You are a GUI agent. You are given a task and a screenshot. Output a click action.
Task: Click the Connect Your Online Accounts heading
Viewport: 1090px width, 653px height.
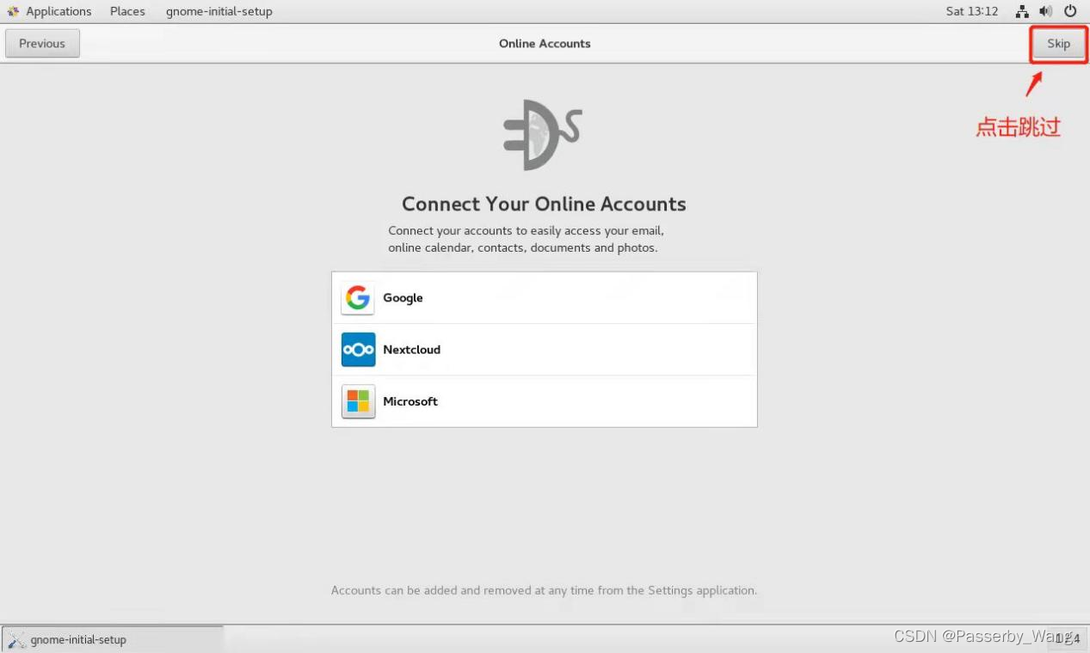coord(544,204)
